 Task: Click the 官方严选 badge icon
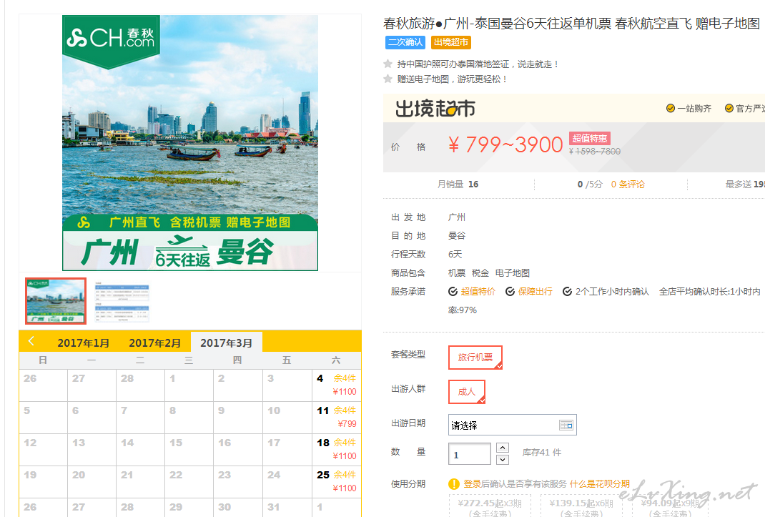tap(729, 109)
